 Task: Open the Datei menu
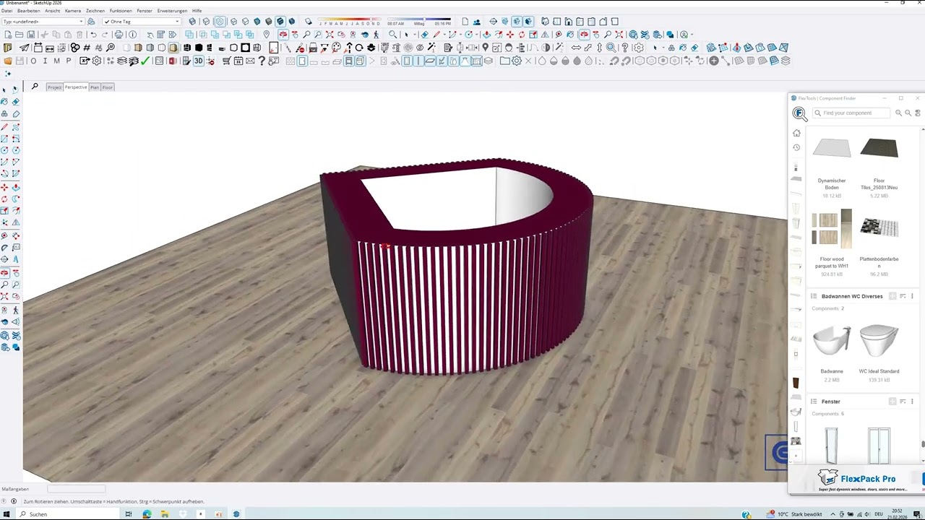click(7, 11)
